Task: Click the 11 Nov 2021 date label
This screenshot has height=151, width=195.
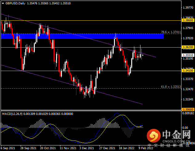Action: click(68, 148)
